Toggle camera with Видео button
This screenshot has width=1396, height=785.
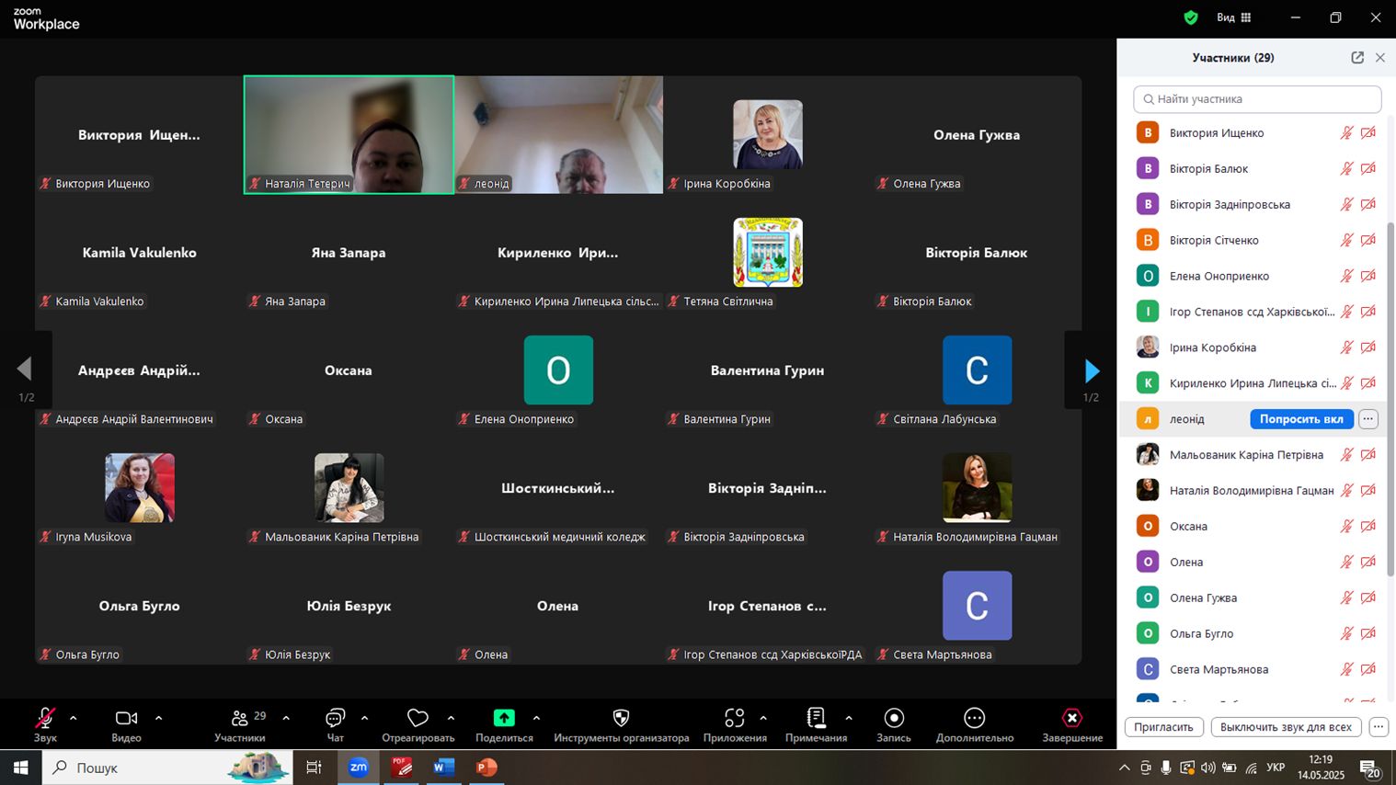pyautogui.click(x=126, y=718)
